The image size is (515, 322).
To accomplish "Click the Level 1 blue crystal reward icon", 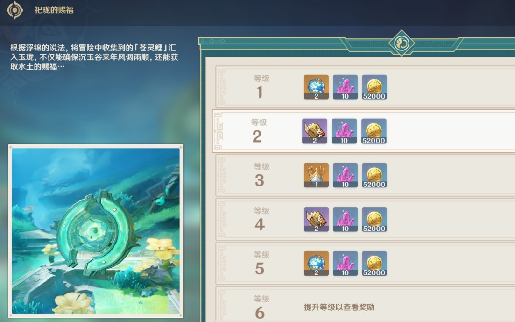I will (316, 87).
